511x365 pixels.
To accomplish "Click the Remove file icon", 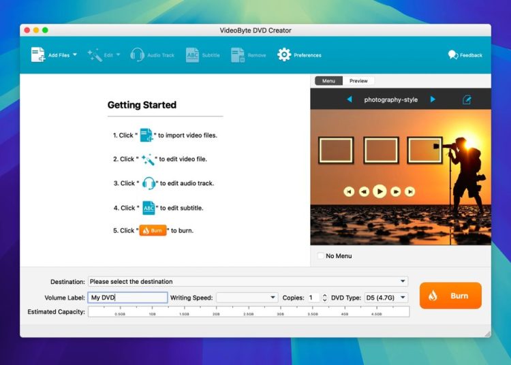I will pyautogui.click(x=237, y=55).
